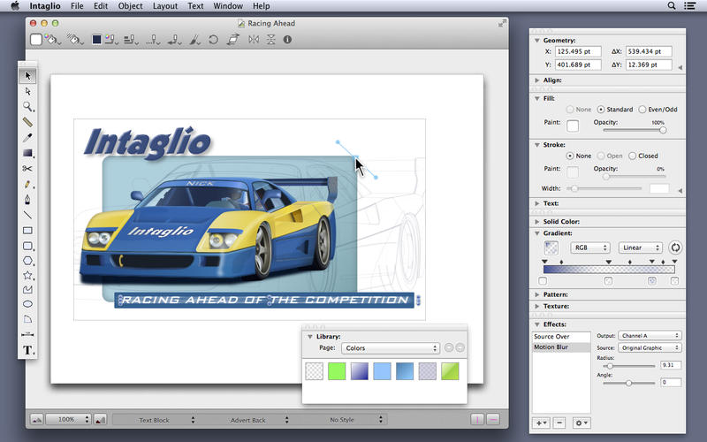Viewport: 707px width, 442px height.
Task: Select the direct selection hollow arrow tool
Action: click(x=27, y=91)
